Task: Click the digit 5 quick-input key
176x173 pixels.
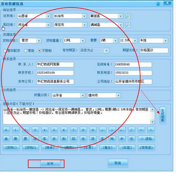Action: tap(54, 130)
